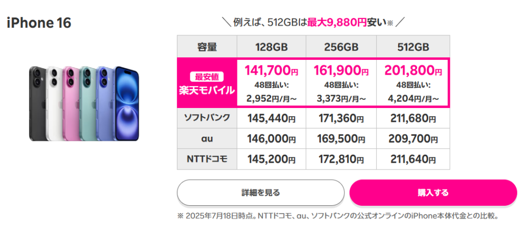Click the ソフトバンク row label
The height and width of the screenshot is (234, 524).
pos(207,118)
